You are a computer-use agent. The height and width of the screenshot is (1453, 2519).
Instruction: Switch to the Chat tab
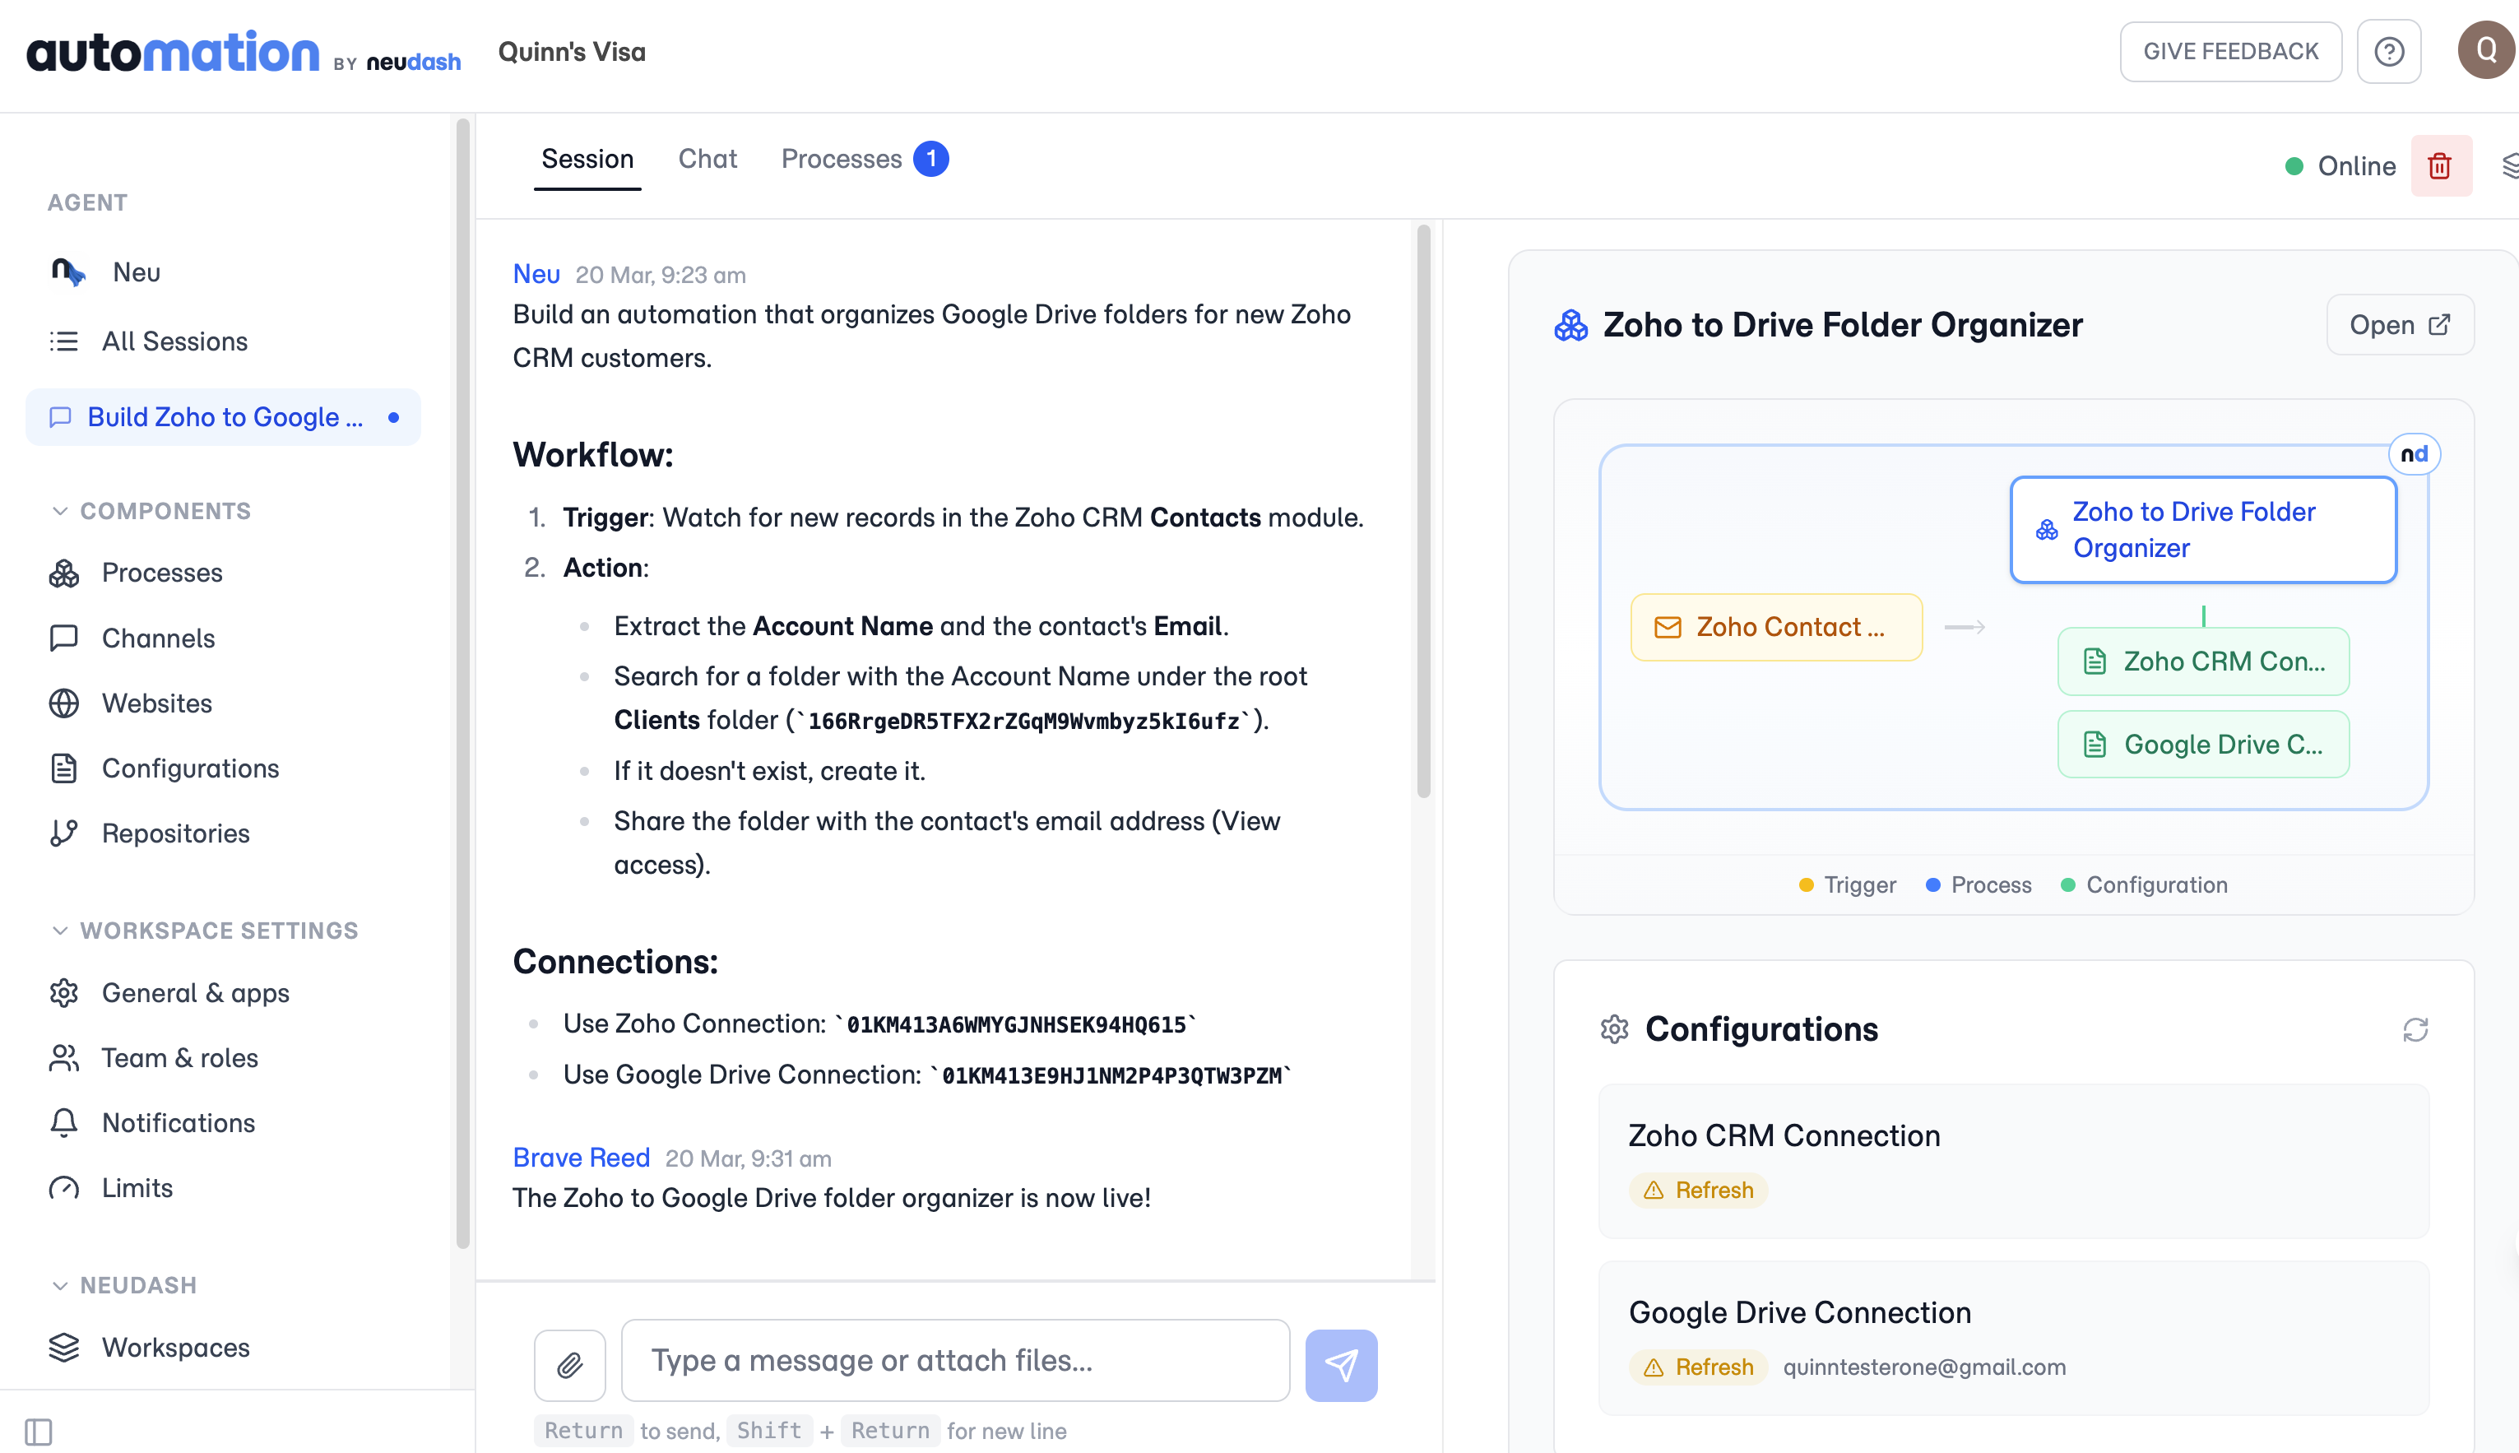pyautogui.click(x=707, y=159)
